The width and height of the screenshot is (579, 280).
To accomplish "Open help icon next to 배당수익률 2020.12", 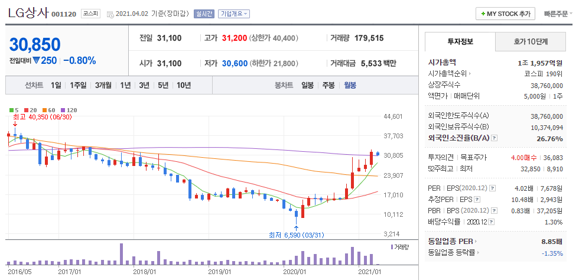I will (x=492, y=222).
